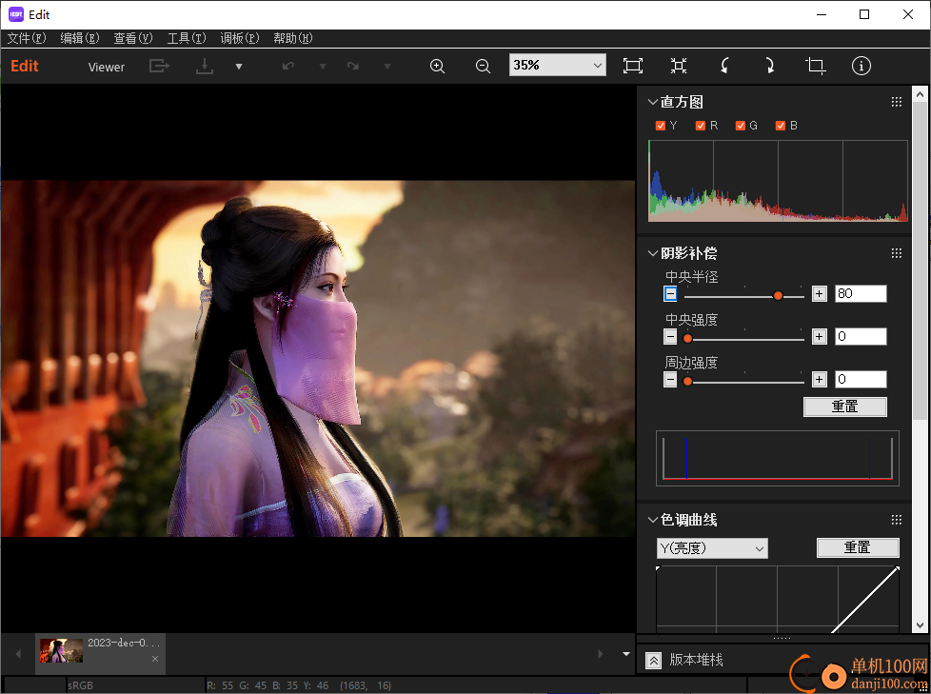Open the 35% zoom level dropdown
The image size is (931, 694).
[x=558, y=66]
